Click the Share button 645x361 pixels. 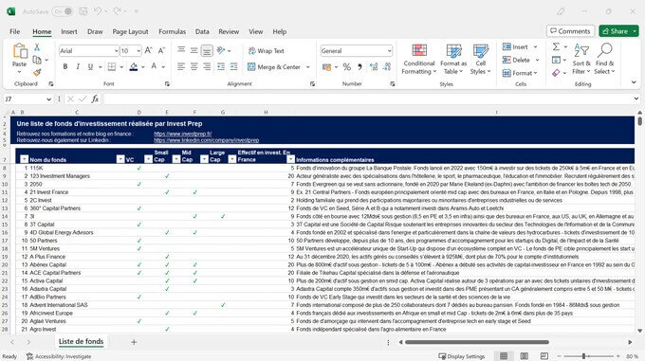pyautogui.click(x=616, y=31)
